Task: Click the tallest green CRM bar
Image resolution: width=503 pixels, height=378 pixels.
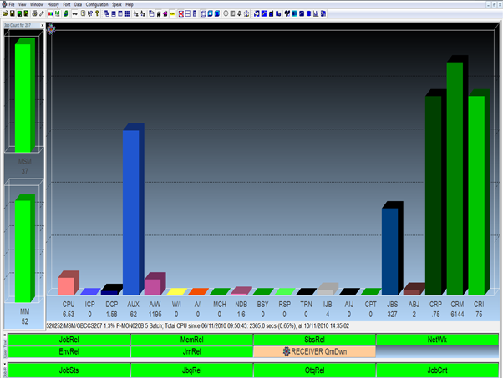Action: point(455,177)
